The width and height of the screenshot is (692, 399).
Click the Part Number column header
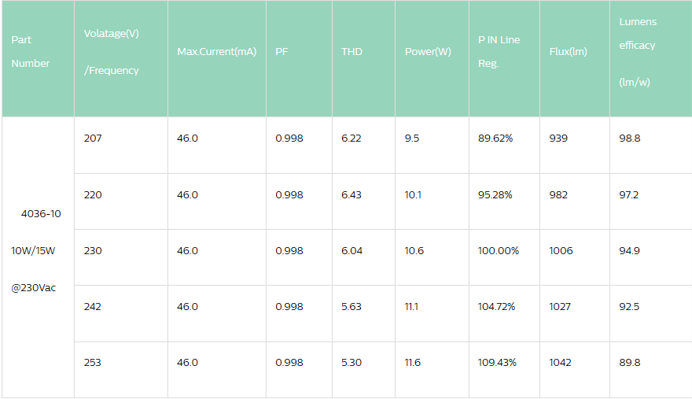pos(31,52)
